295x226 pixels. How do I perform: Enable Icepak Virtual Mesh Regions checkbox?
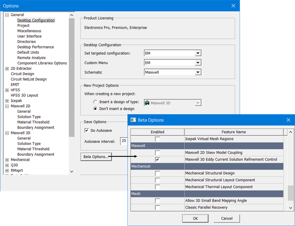(x=158, y=139)
